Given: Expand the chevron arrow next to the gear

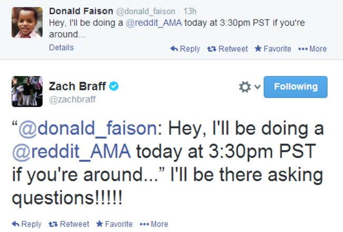Looking at the screenshot, I should 258,87.
